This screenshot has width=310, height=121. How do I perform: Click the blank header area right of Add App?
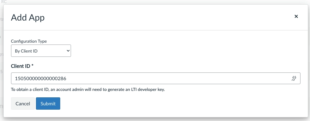point(168,18)
